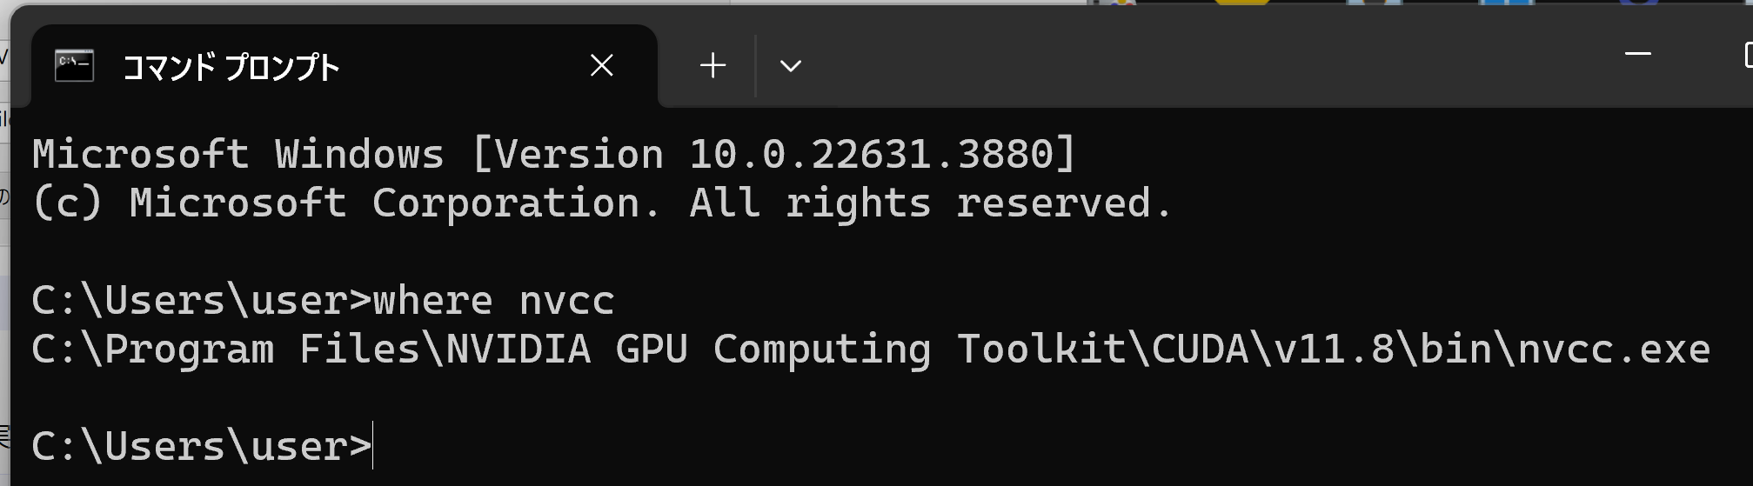This screenshot has height=486, width=1753.
Task: Click the first C:\Users\user> prompt text
Action: point(202,301)
